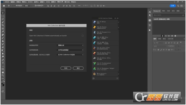
Task: Click the foreground color swatch
Action: pos(2,84)
